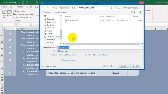Click Grabar macro
The width and height of the screenshot is (168, 94).
tap(19, 11)
